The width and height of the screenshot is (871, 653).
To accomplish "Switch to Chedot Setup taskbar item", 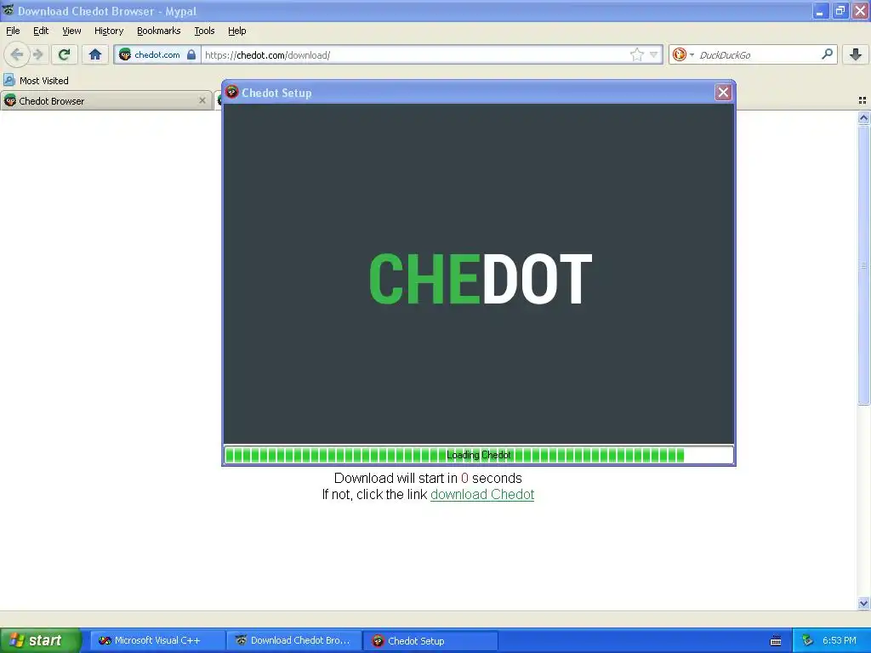I will click(x=430, y=640).
